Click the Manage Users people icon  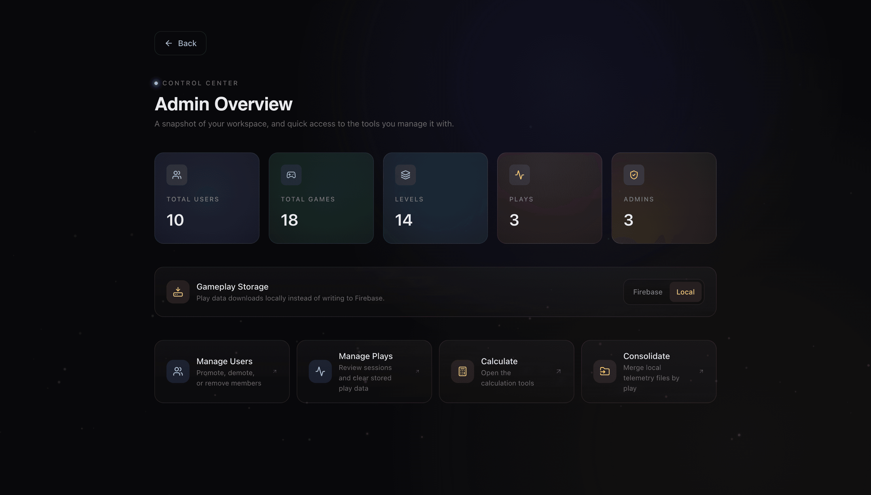coord(178,371)
